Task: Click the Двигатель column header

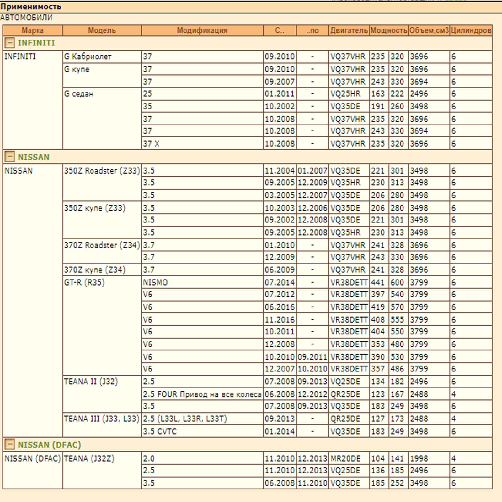Action: [x=349, y=30]
